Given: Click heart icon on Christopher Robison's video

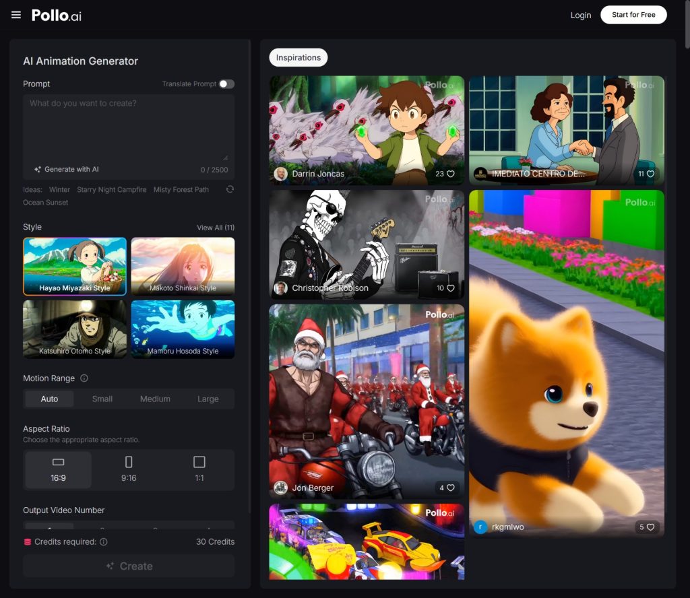Looking at the screenshot, I should coord(451,288).
